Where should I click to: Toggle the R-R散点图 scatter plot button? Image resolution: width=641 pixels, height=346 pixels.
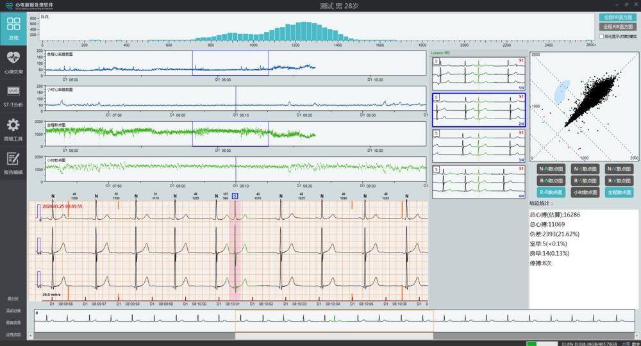pyautogui.click(x=551, y=192)
